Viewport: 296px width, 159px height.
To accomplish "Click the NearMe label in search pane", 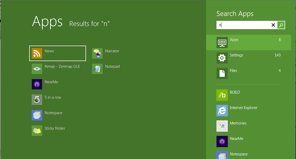I will (x=237, y=139).
